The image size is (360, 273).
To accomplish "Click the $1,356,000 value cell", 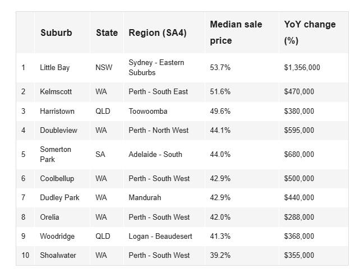I will pyautogui.click(x=302, y=67).
